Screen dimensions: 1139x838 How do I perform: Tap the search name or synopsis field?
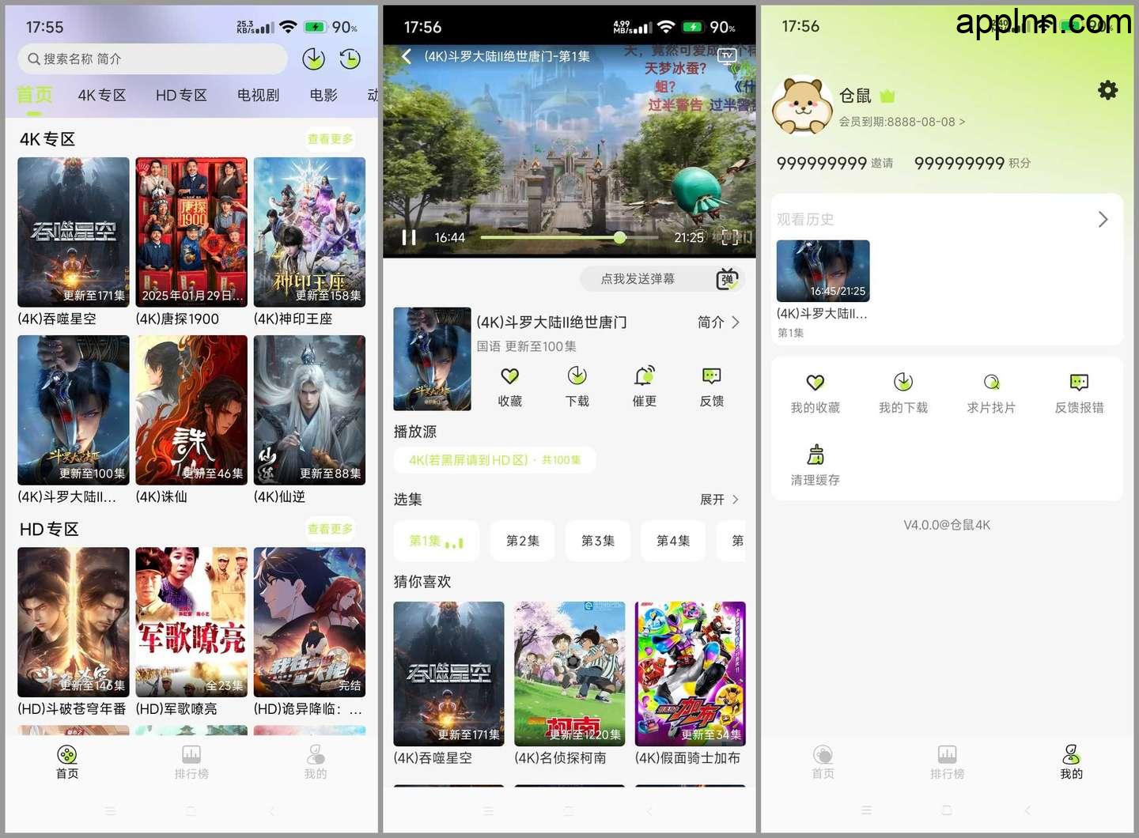[x=153, y=59]
